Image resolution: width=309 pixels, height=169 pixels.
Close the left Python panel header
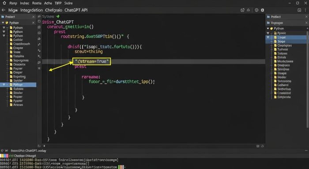[33, 23]
